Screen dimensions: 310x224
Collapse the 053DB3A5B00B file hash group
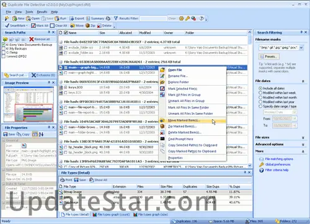click(61, 62)
